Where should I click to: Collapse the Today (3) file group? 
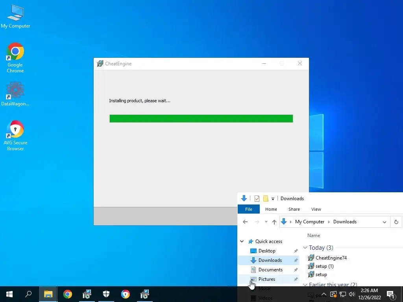(305, 248)
